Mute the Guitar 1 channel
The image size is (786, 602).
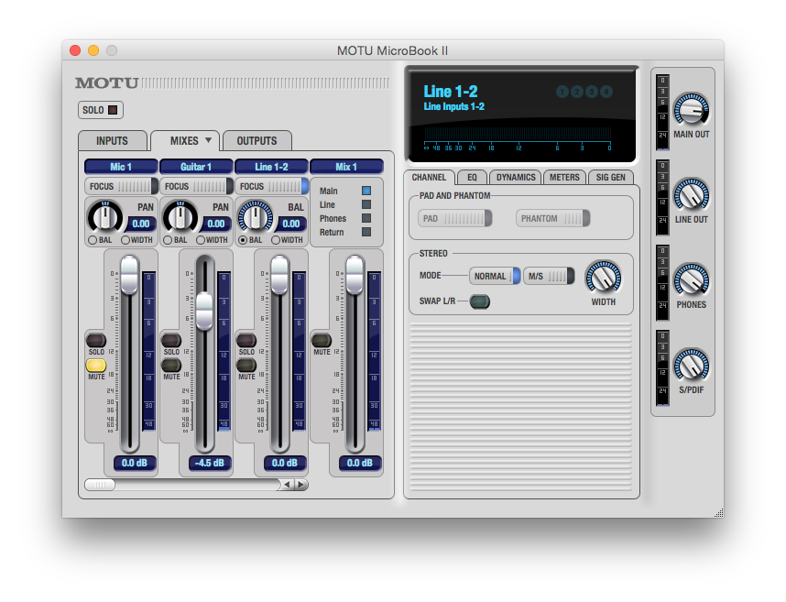click(171, 366)
